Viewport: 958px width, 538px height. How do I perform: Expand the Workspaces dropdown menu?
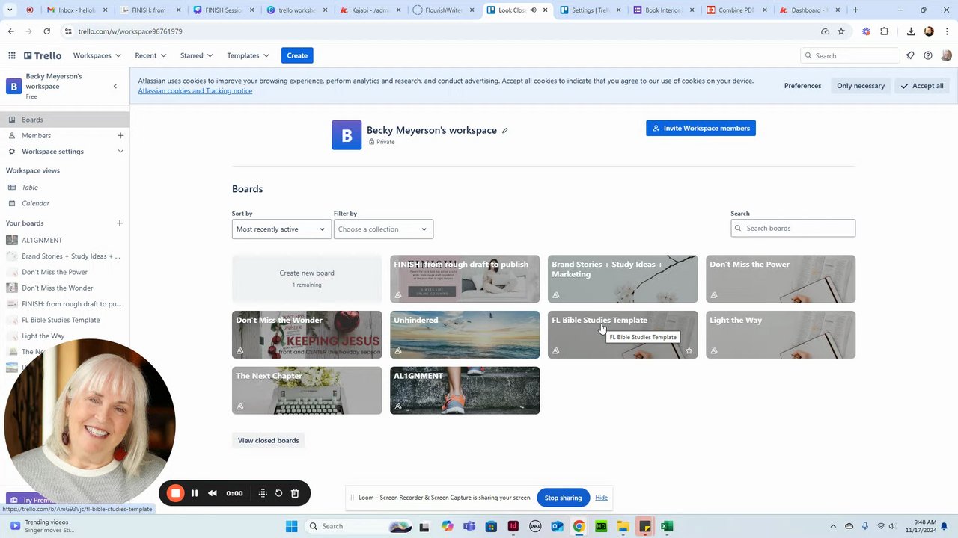pos(97,55)
